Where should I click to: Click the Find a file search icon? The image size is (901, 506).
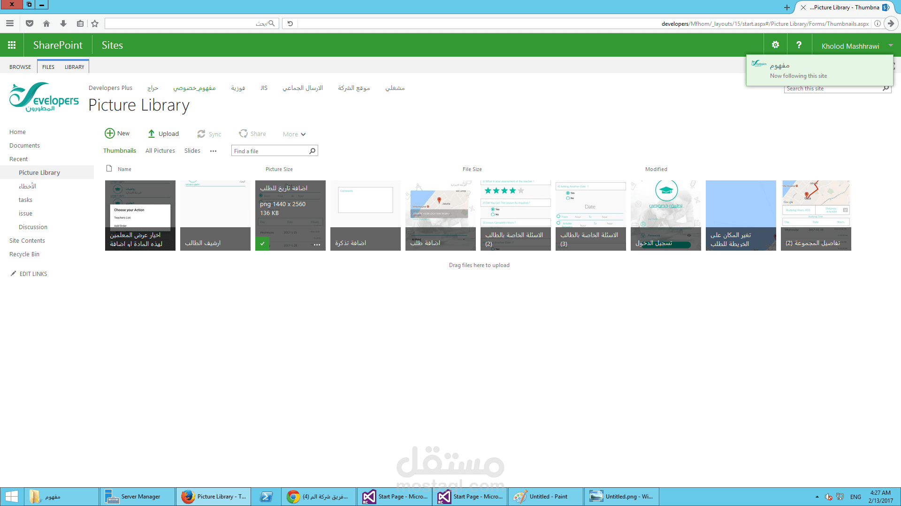point(312,151)
